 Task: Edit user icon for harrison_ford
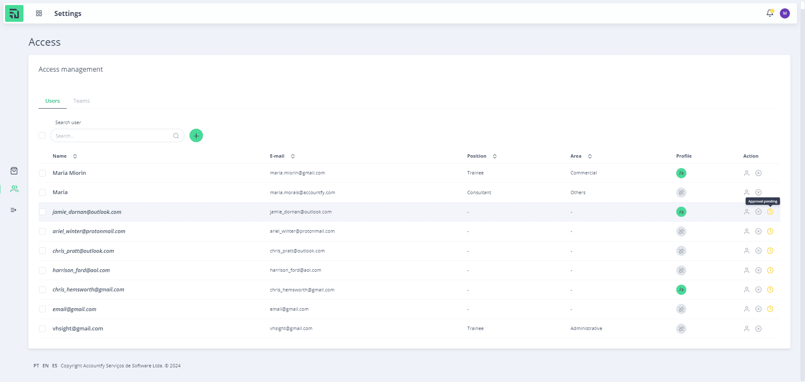tap(747, 270)
